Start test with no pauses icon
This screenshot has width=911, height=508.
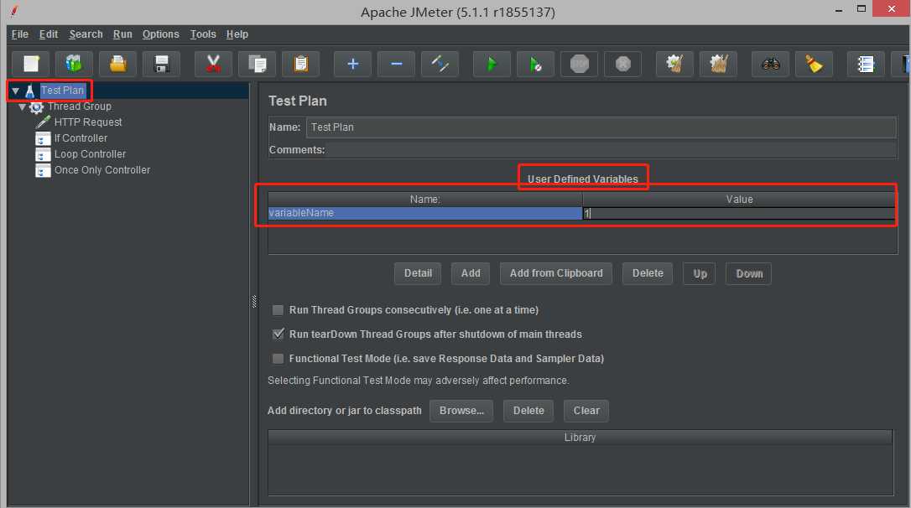tap(536, 64)
